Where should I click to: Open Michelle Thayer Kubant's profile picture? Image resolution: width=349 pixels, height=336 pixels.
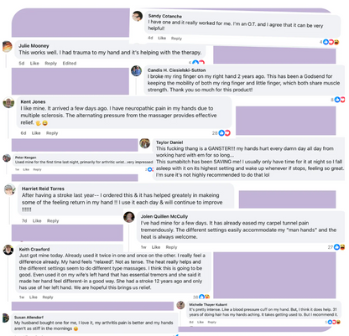click(180, 305)
